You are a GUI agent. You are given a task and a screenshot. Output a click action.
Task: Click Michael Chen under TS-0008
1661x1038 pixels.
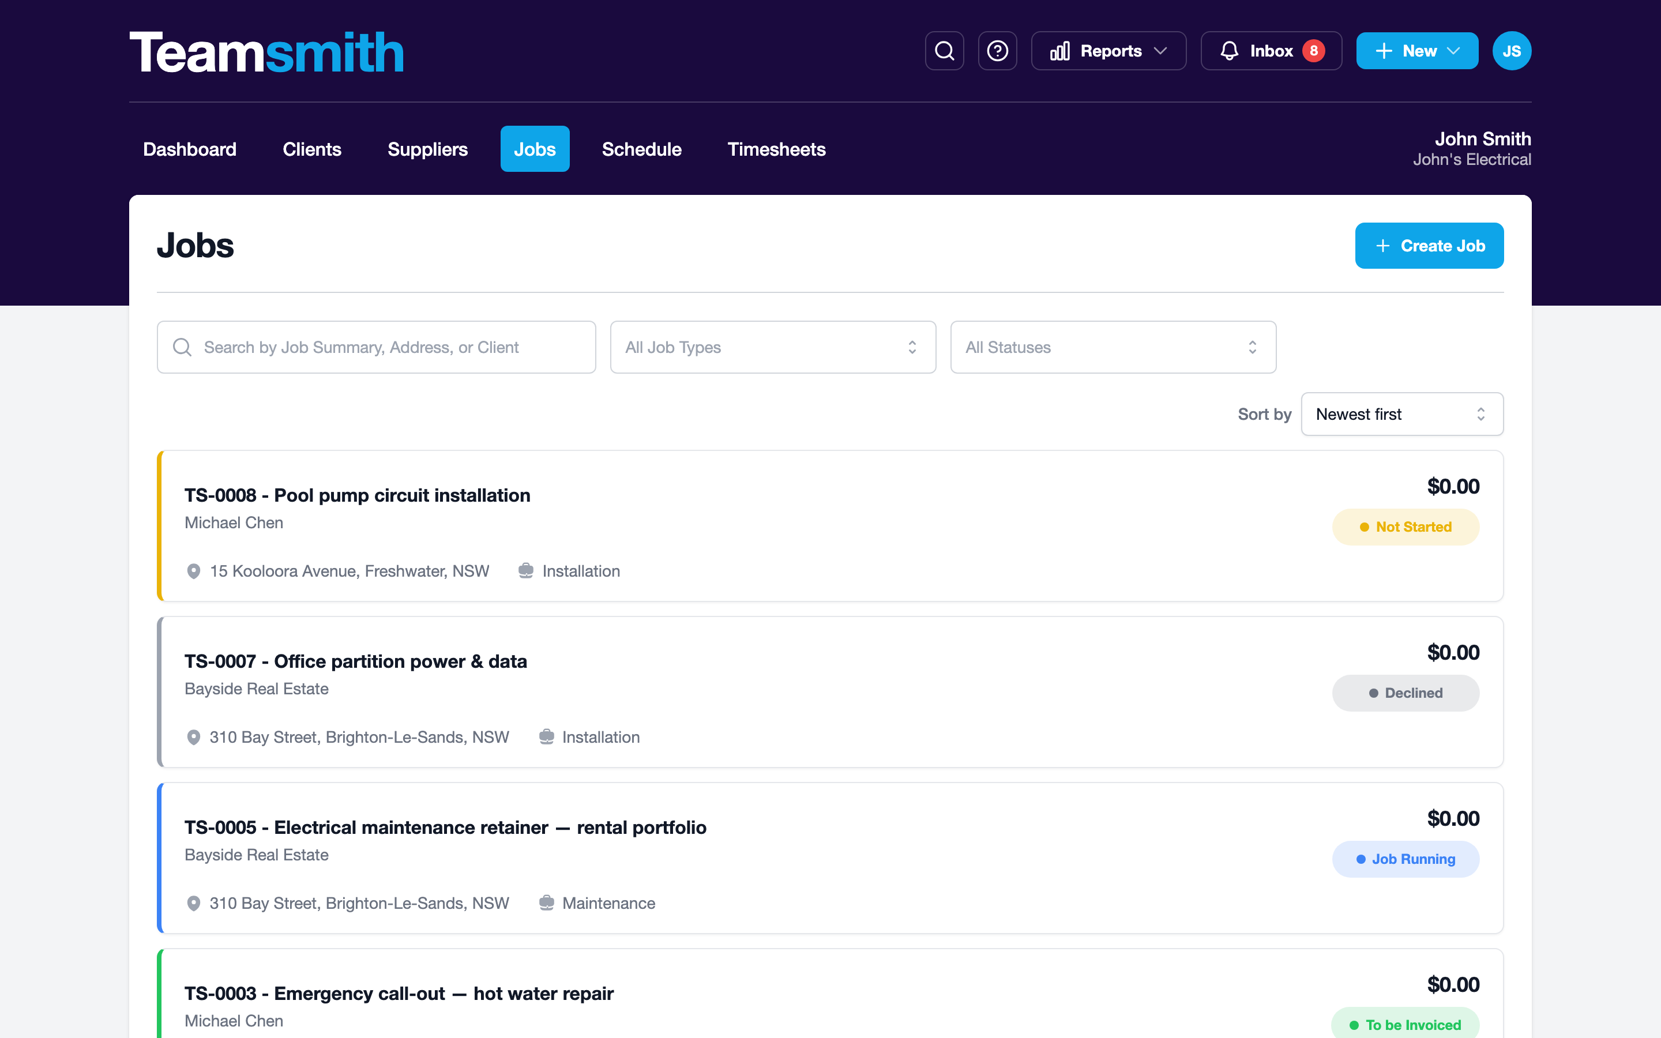(234, 523)
